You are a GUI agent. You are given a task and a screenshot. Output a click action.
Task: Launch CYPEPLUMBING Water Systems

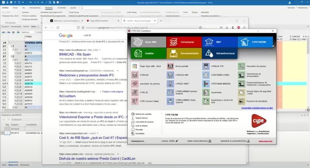pos(171,101)
